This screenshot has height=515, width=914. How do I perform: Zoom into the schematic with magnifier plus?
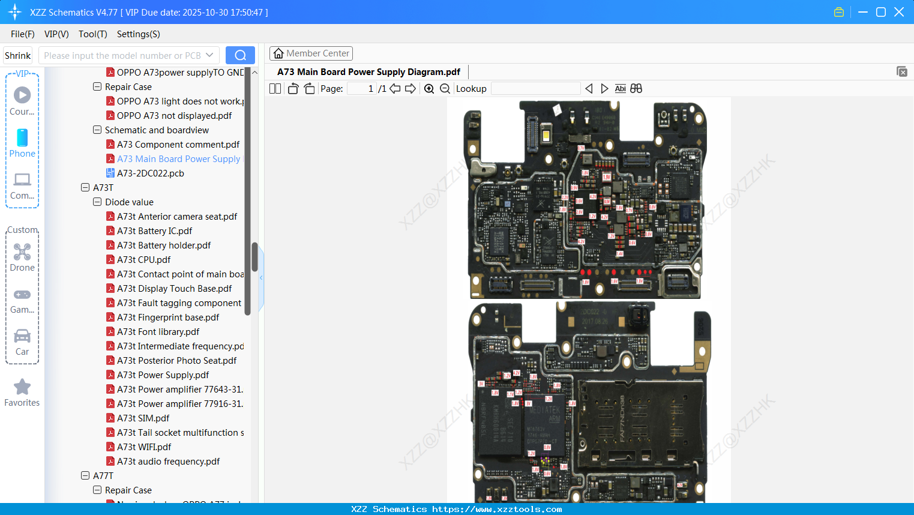click(x=429, y=88)
